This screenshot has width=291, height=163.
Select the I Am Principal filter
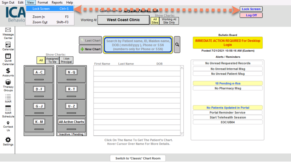[x=66, y=60]
